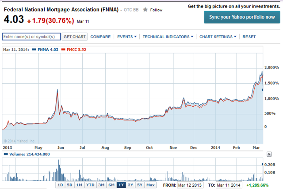Click the 1,000% axis label

tap(272, 99)
